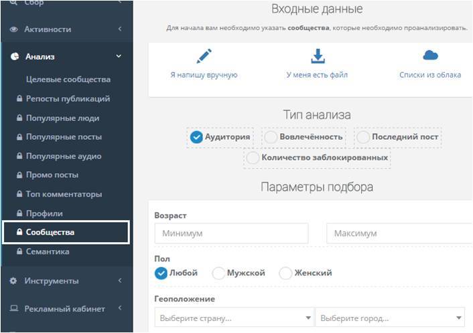The width and height of the screenshot is (473, 333).
Task: Click the pencil icon for manual entry
Action: (204, 56)
